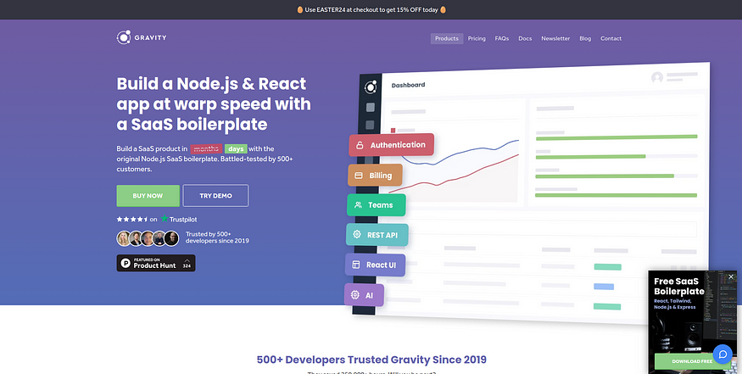Click the gear icon on REST API
Screen dimensions: 742x374
click(x=357, y=235)
